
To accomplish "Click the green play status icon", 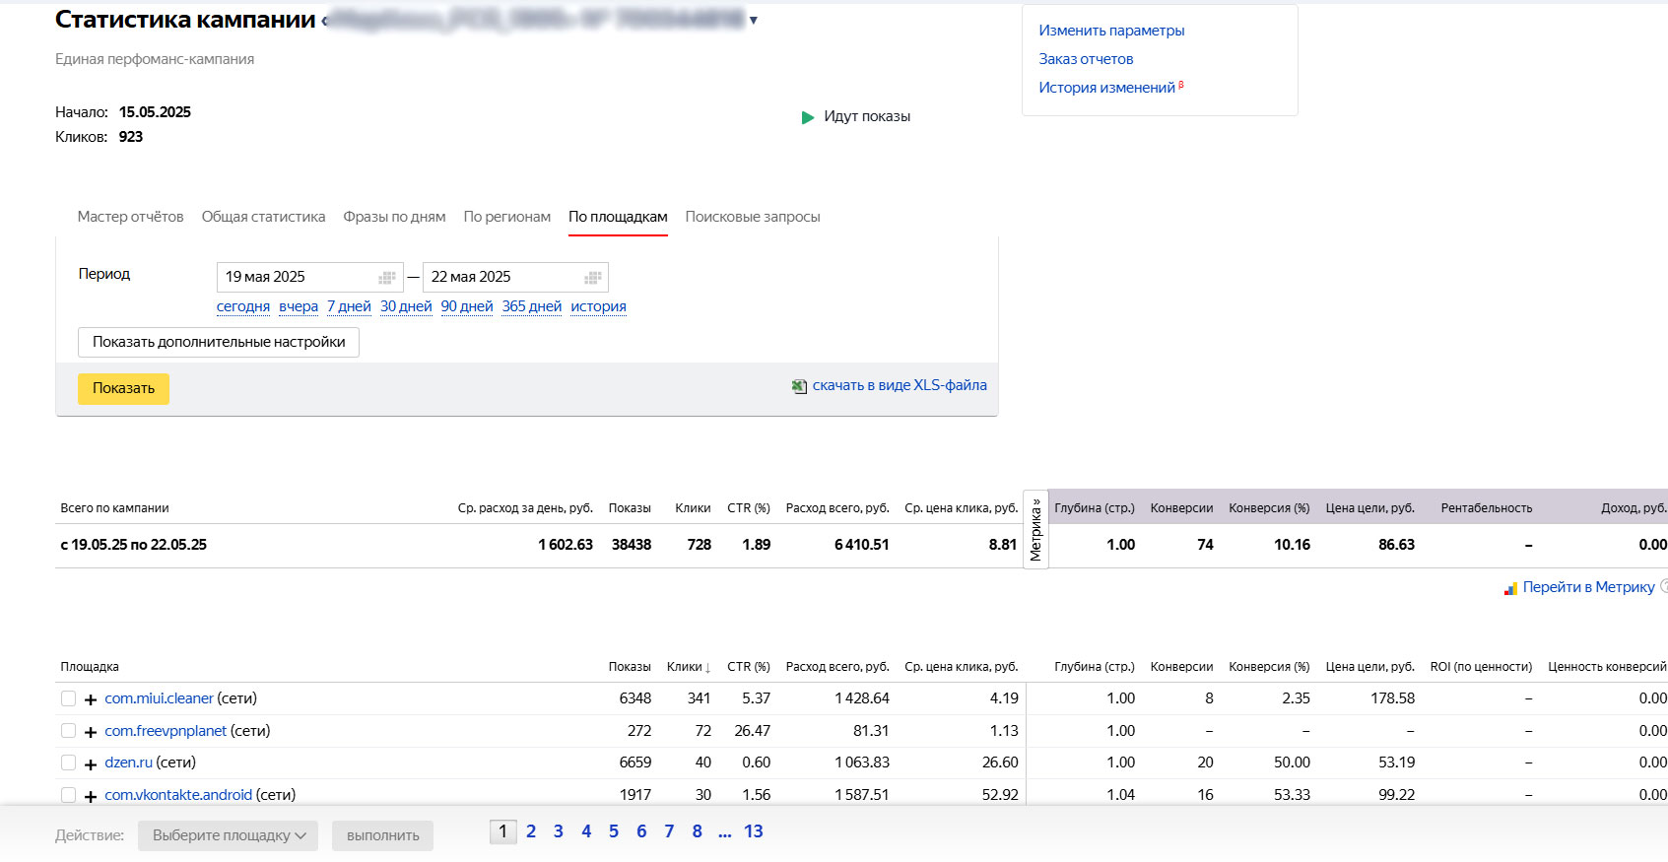I will point(808,117).
